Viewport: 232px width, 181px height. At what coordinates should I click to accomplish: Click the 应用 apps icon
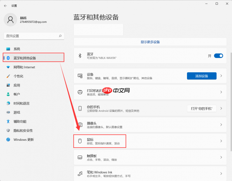[x=8, y=85]
